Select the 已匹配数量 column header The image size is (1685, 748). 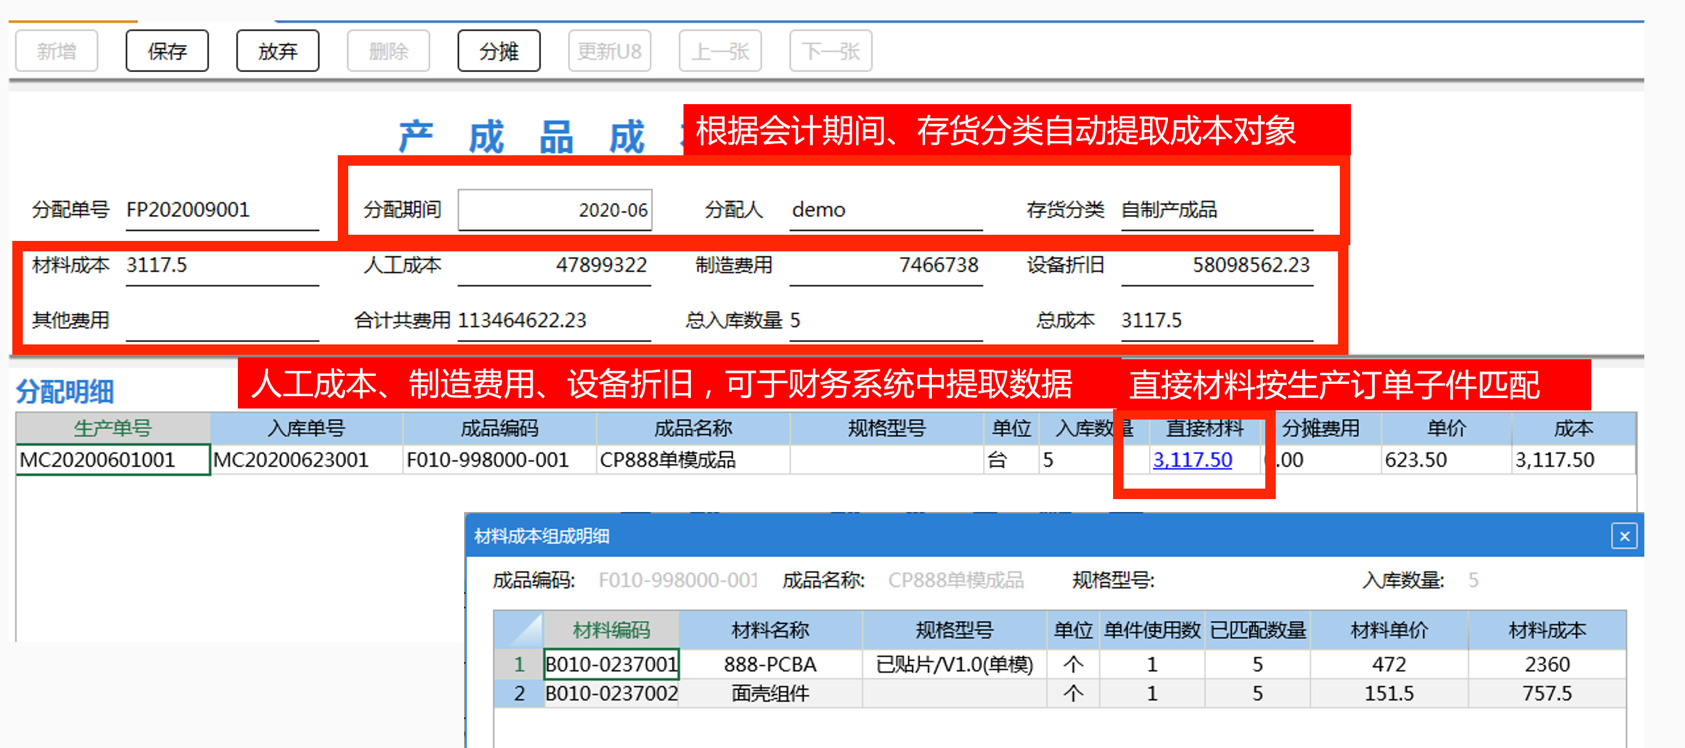1257,630
